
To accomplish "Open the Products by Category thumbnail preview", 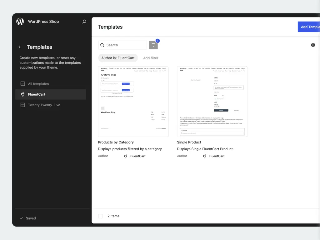I will [x=133, y=102].
